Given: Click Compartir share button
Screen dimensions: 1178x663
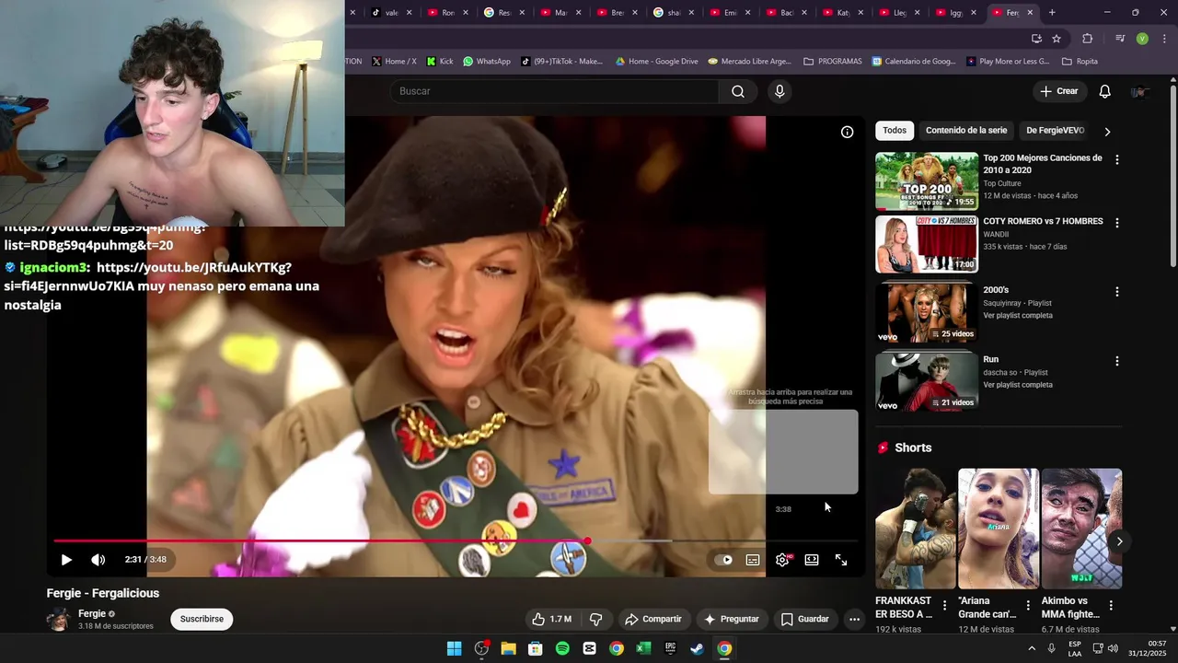Looking at the screenshot, I should 653,619.
